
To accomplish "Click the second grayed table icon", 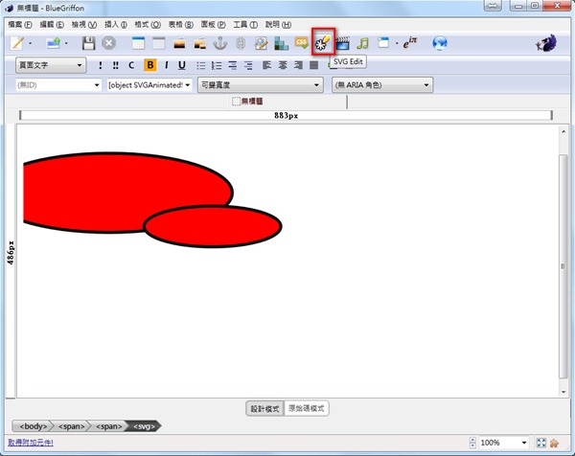I will (159, 43).
